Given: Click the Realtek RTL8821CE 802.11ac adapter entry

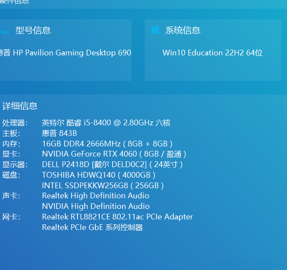Looking at the screenshot, I should pyautogui.click(x=118, y=217).
